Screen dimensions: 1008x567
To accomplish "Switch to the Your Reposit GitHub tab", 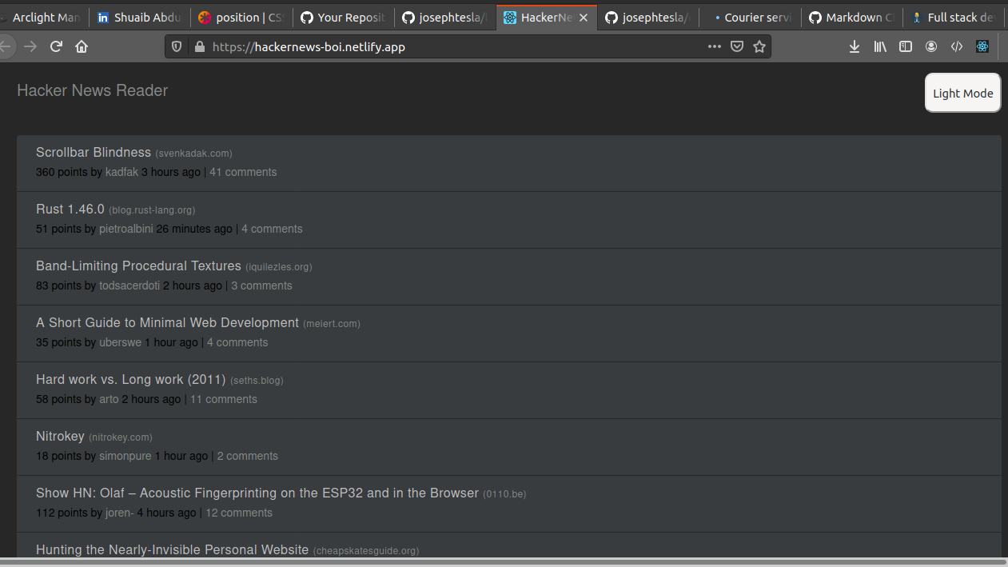I will pyautogui.click(x=342, y=17).
